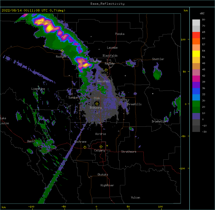Click the RockyMH label
Screen dimensions: 215x210
[x=61, y=57]
